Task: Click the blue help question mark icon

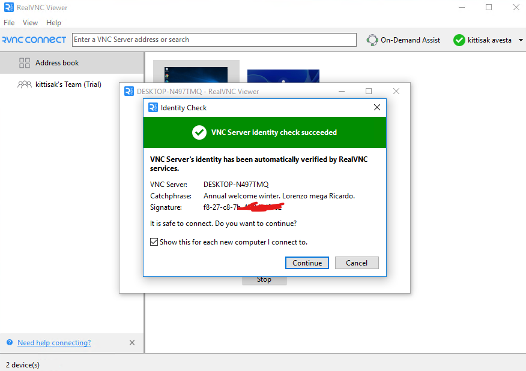Action: [10, 342]
